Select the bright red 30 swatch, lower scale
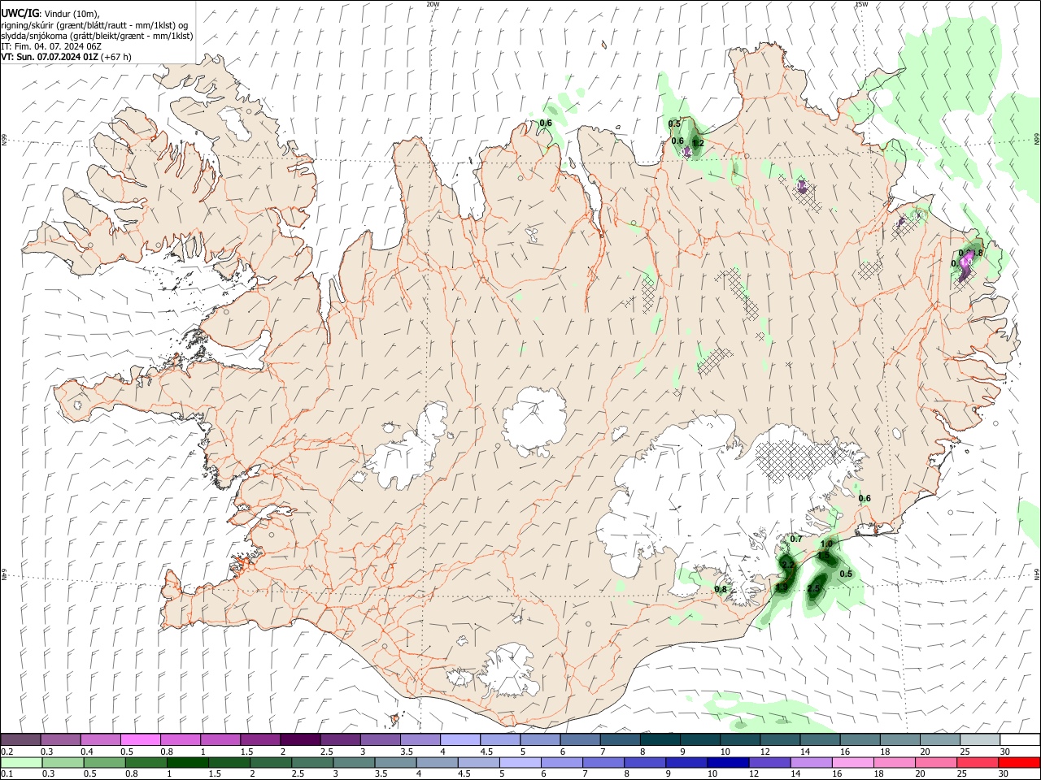The width and height of the screenshot is (1041, 780). tap(1018, 763)
